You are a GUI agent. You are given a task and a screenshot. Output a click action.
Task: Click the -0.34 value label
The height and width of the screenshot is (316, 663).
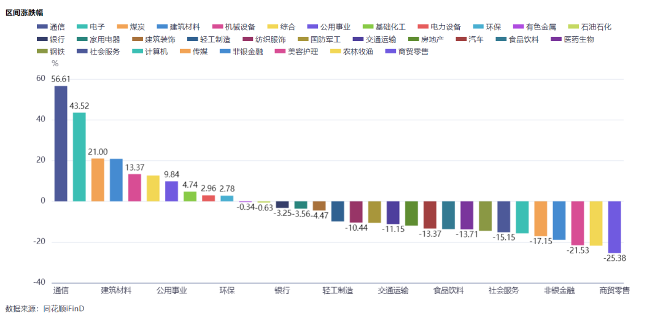point(245,207)
